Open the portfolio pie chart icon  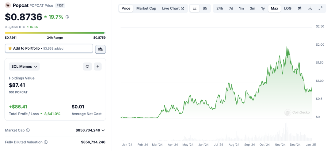tap(100, 49)
